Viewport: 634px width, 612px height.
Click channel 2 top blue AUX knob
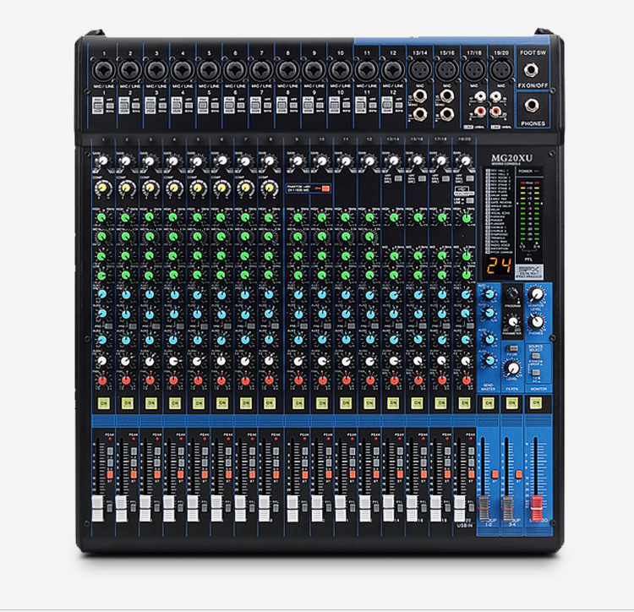pos(126,294)
